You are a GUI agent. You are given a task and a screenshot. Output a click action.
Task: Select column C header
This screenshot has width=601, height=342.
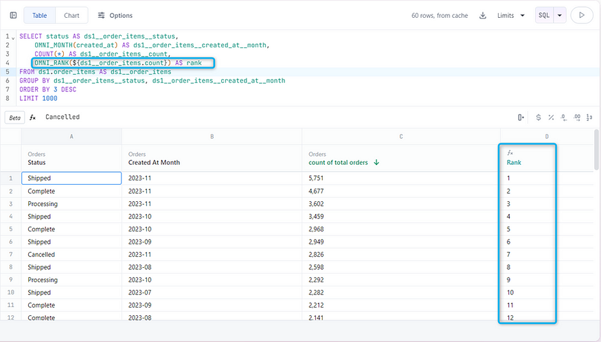click(401, 137)
